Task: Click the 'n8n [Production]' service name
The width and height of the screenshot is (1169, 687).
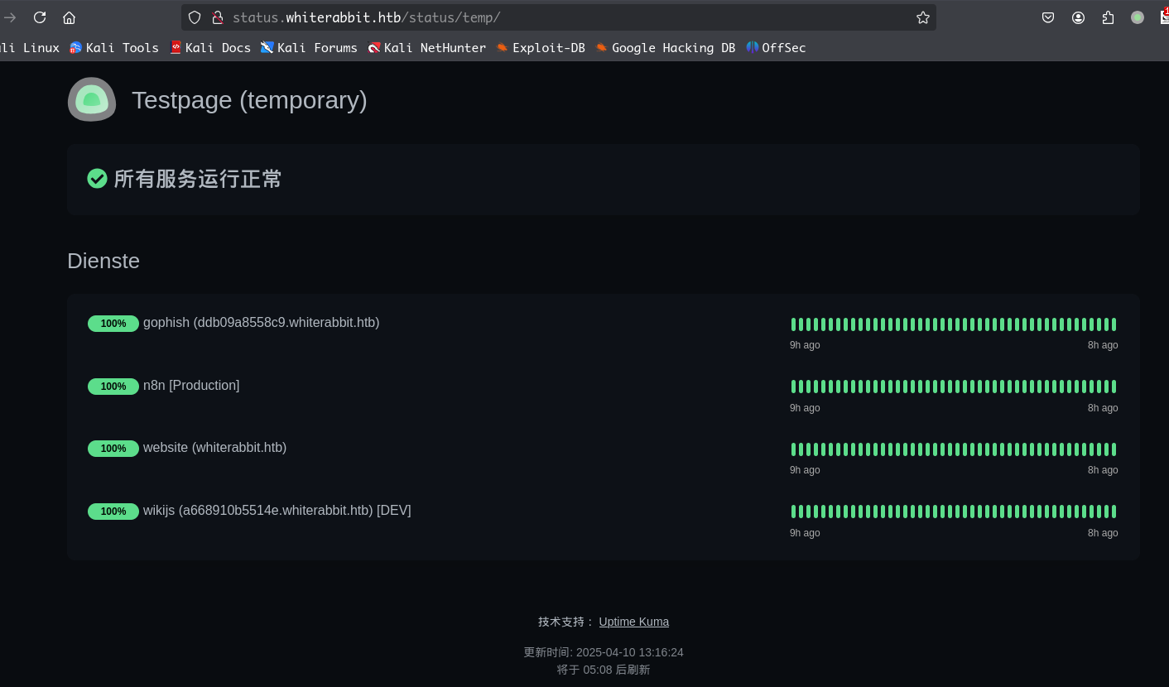Action: [x=191, y=386]
